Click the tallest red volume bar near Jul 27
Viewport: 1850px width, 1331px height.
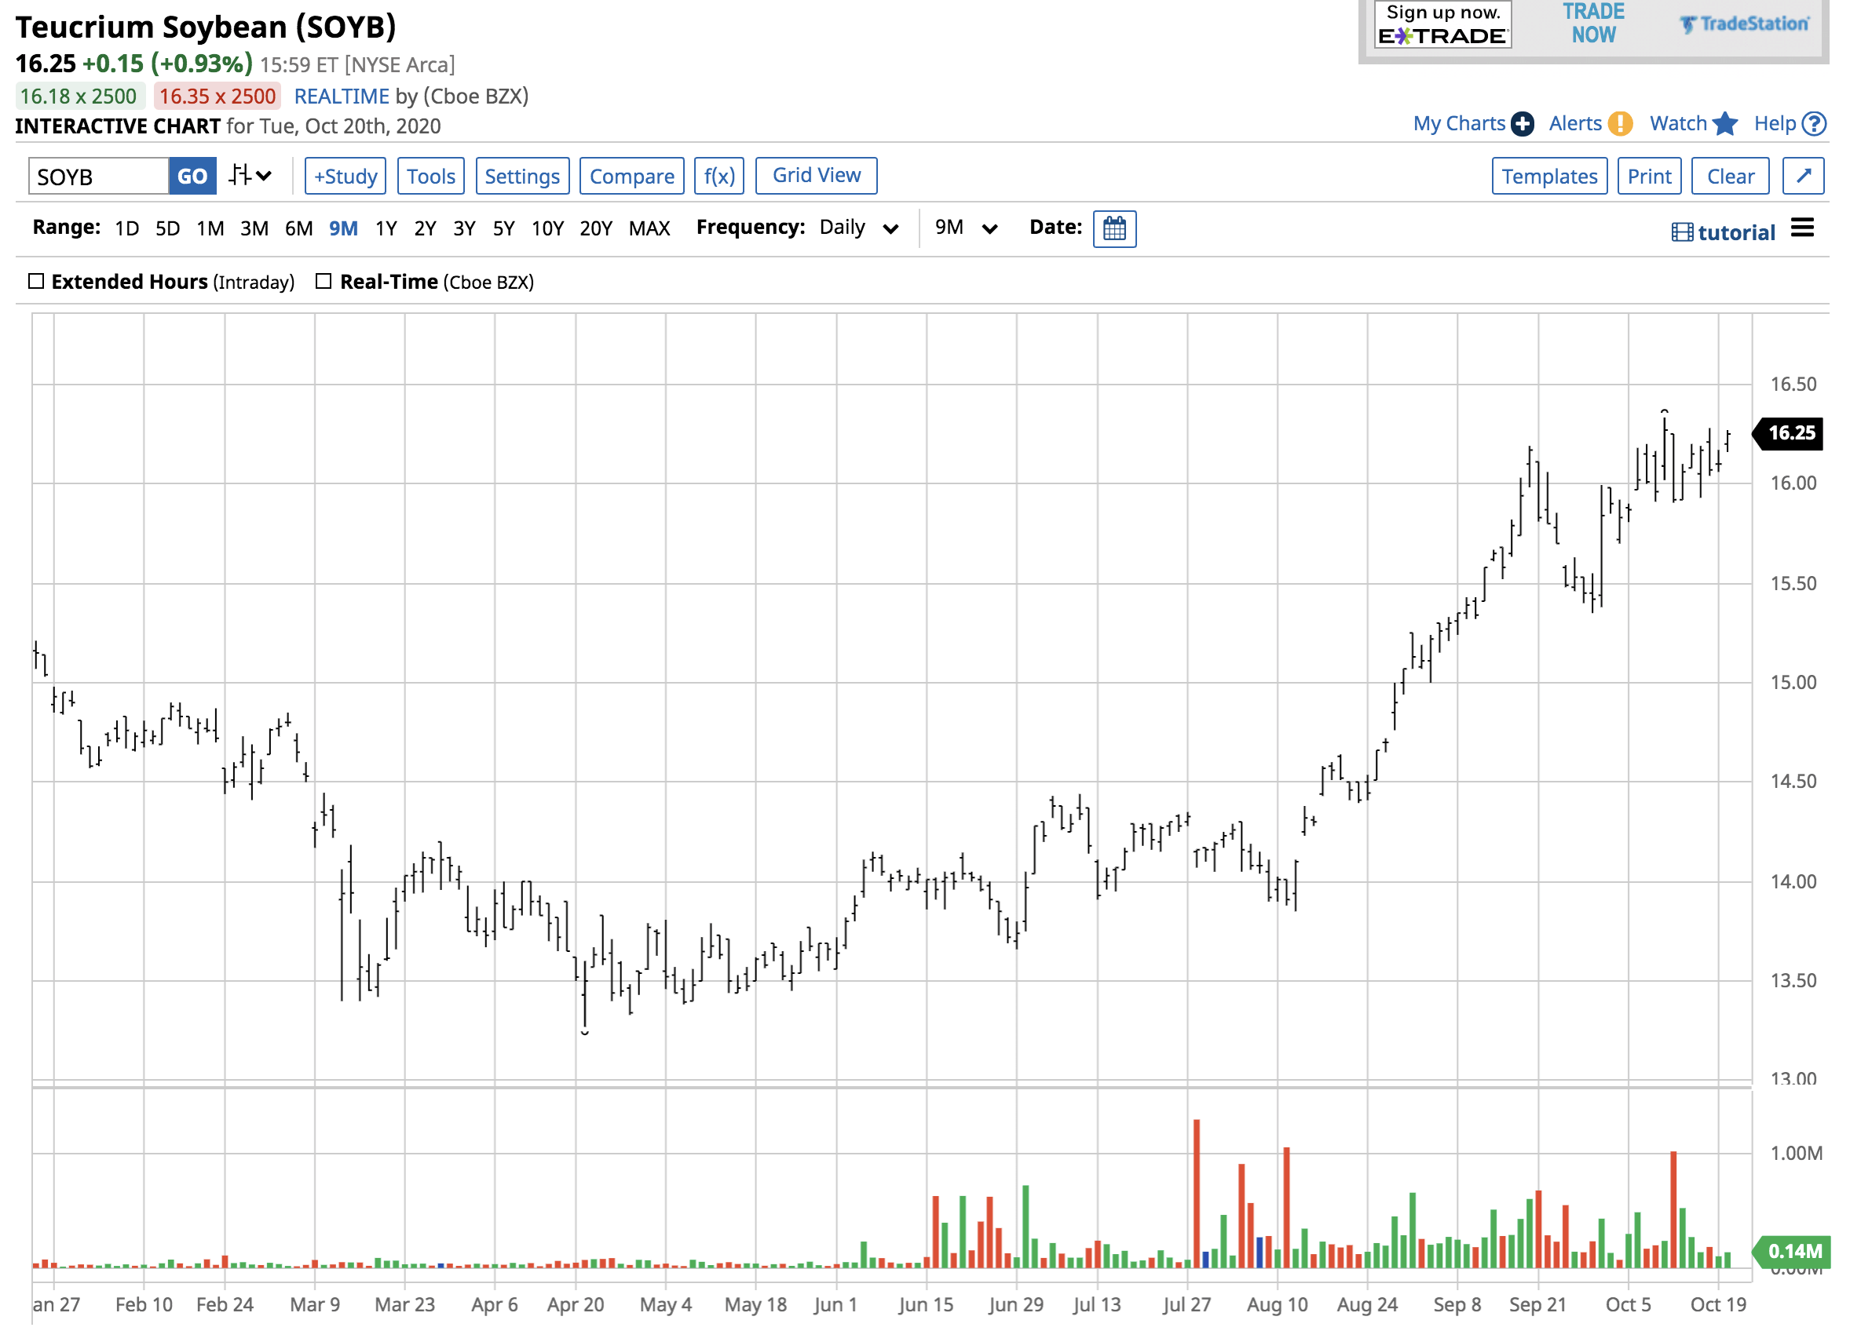click(1197, 1193)
